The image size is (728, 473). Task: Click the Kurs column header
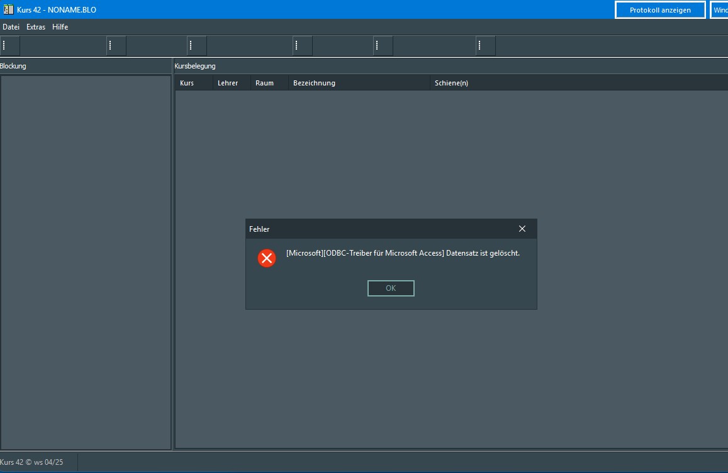194,83
